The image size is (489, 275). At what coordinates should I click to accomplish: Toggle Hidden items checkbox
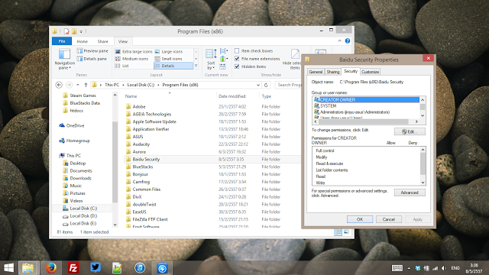(x=237, y=66)
